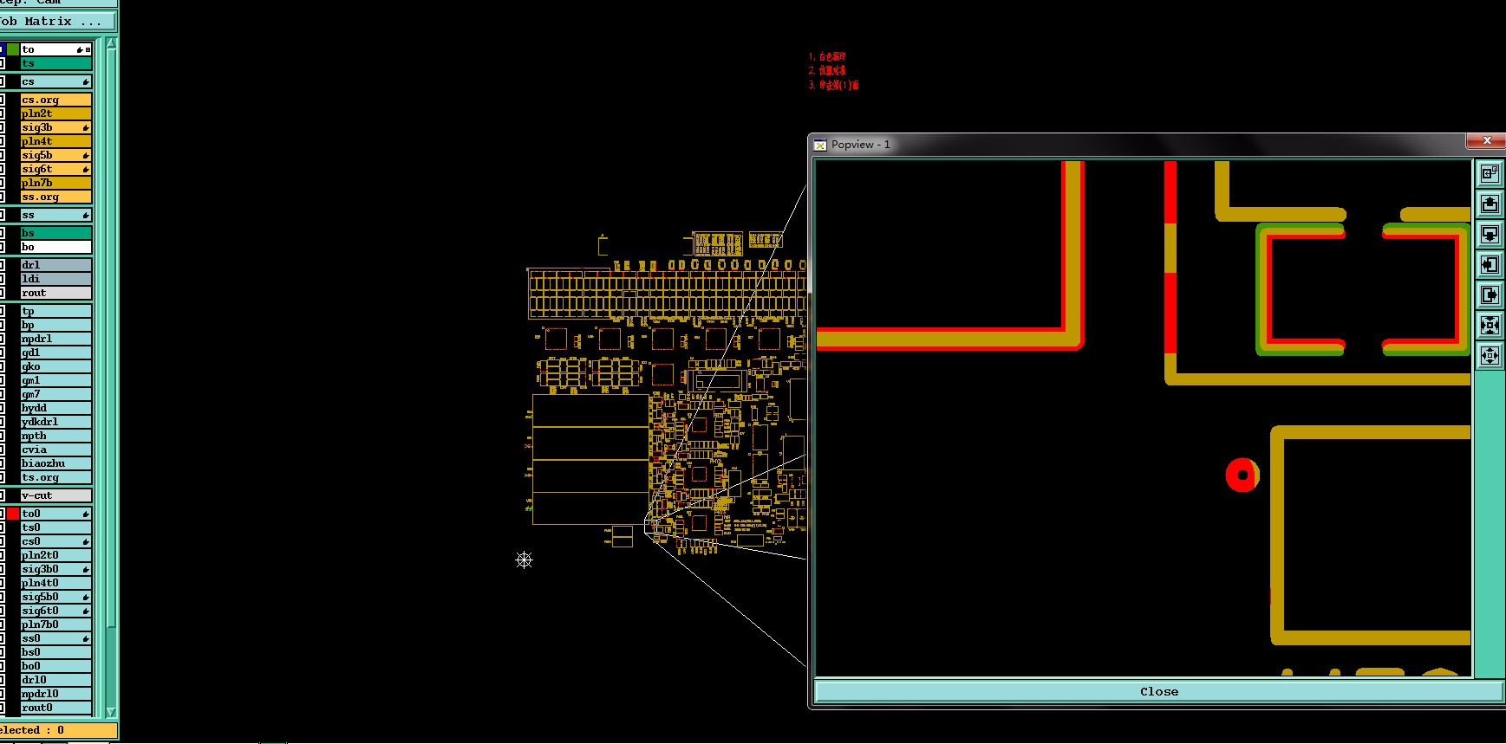Select the pln7b layer row
This screenshot has width=1506, height=744.
(56, 184)
